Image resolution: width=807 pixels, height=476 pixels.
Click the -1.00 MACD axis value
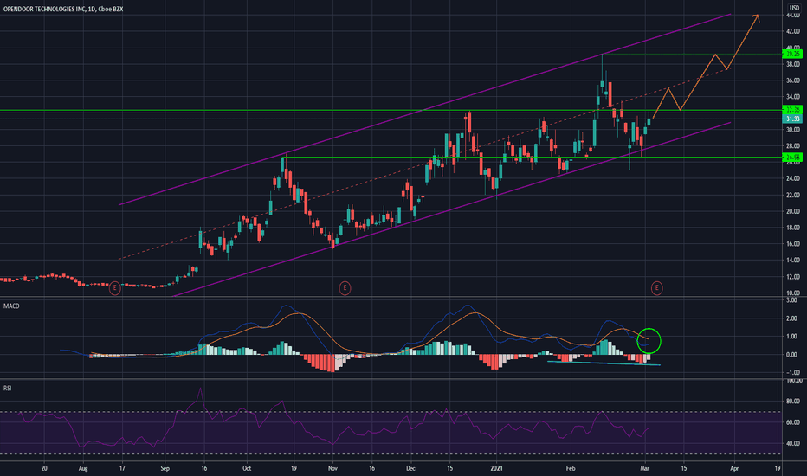(791, 372)
